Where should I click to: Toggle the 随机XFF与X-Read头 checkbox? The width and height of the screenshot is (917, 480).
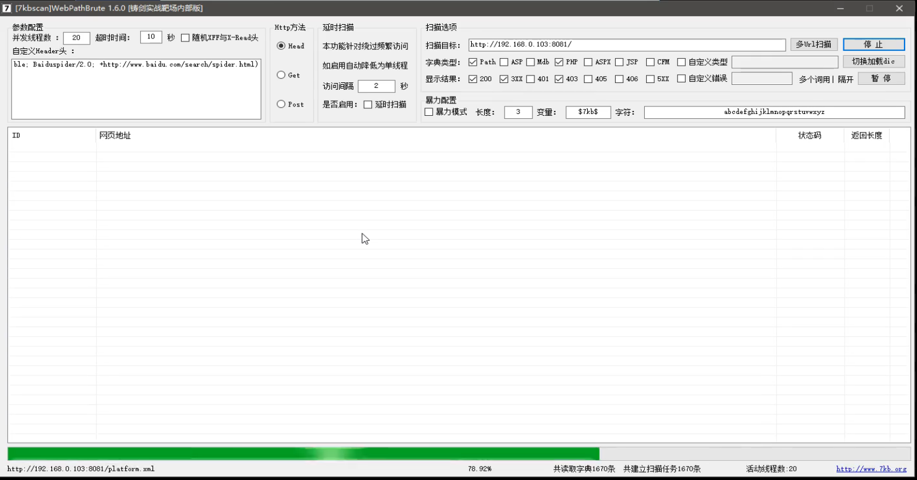185,38
